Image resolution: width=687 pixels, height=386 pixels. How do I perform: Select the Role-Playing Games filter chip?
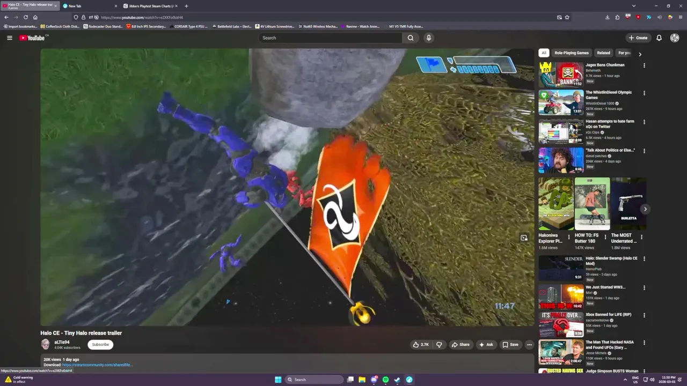(x=572, y=53)
